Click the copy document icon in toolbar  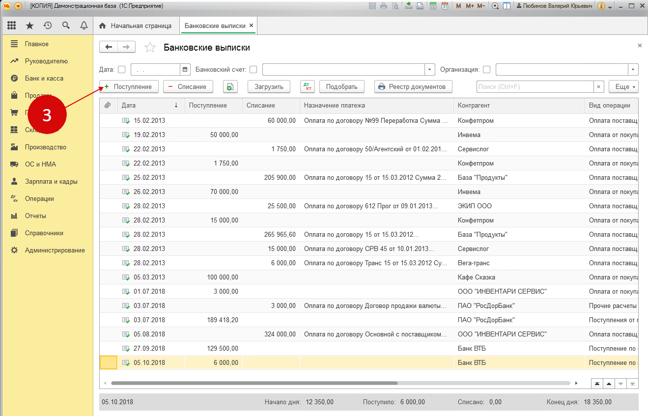pyautogui.click(x=230, y=87)
